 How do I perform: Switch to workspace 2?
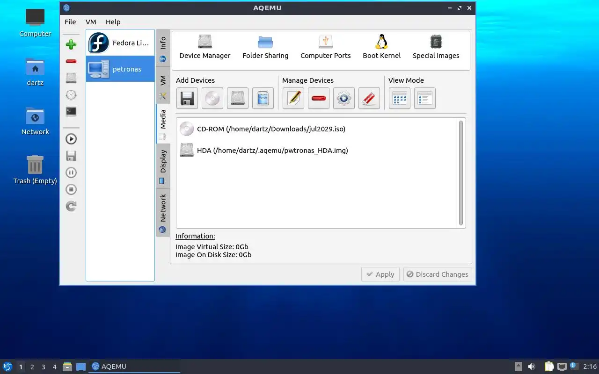coord(32,367)
